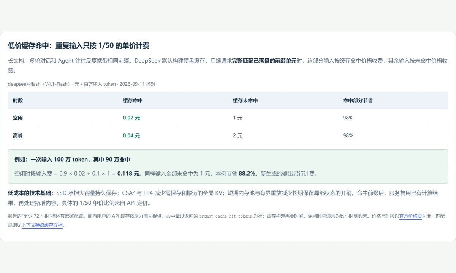
Task: Click the 0.04 元 price cell
Action: tap(131, 135)
